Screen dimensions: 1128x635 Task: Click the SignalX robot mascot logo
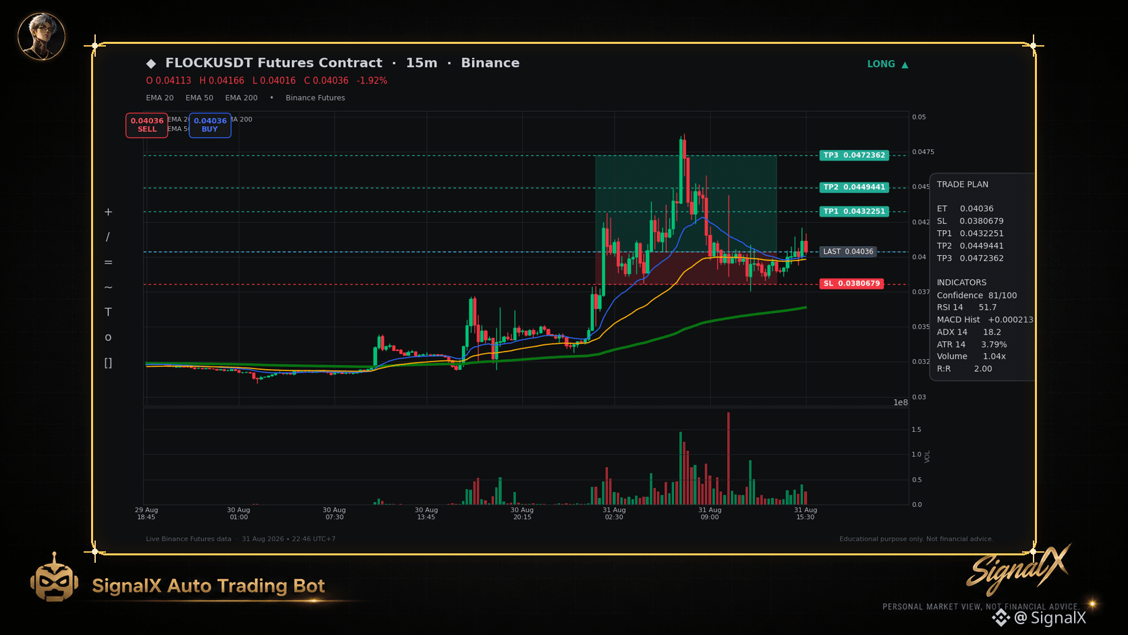coord(54,578)
